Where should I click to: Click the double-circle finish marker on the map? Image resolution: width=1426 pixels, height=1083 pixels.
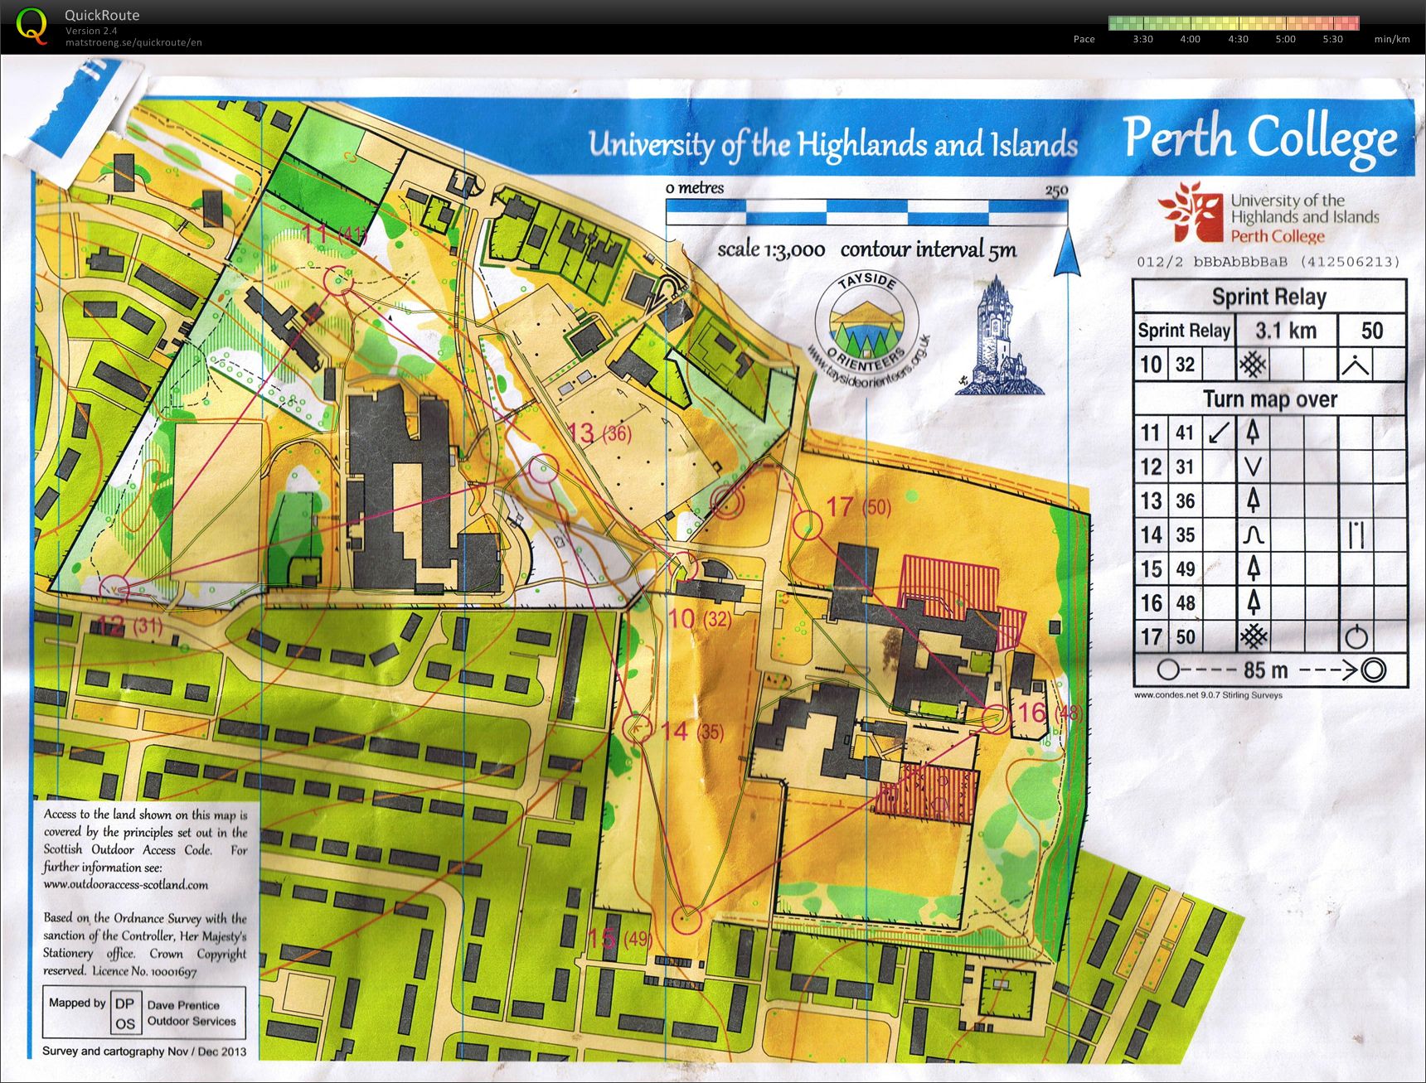click(727, 502)
